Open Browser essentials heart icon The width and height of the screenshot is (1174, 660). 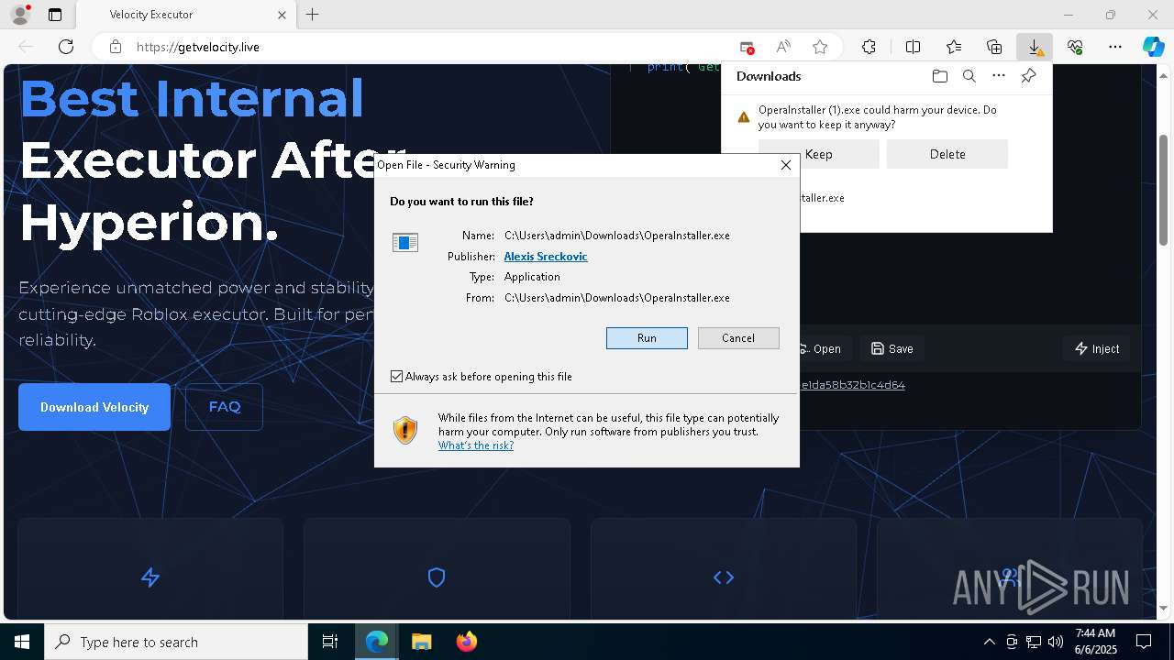pyautogui.click(x=1075, y=47)
